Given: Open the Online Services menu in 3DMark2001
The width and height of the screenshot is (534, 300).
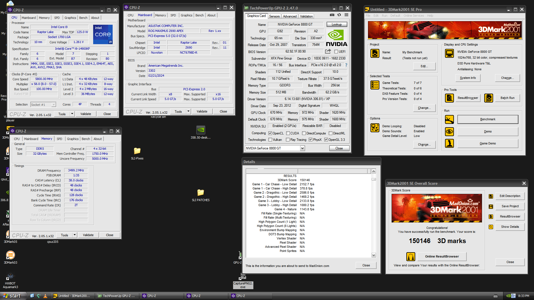Looking at the screenshot, I should pos(414,16).
